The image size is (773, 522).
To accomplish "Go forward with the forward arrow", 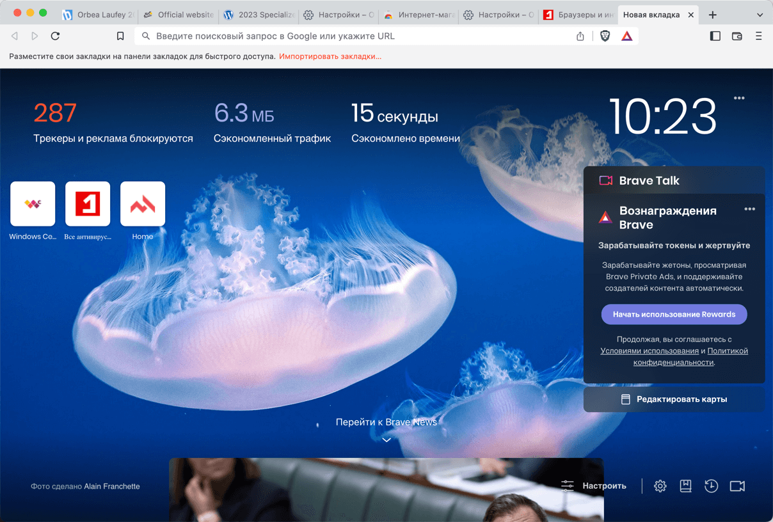I will point(35,36).
